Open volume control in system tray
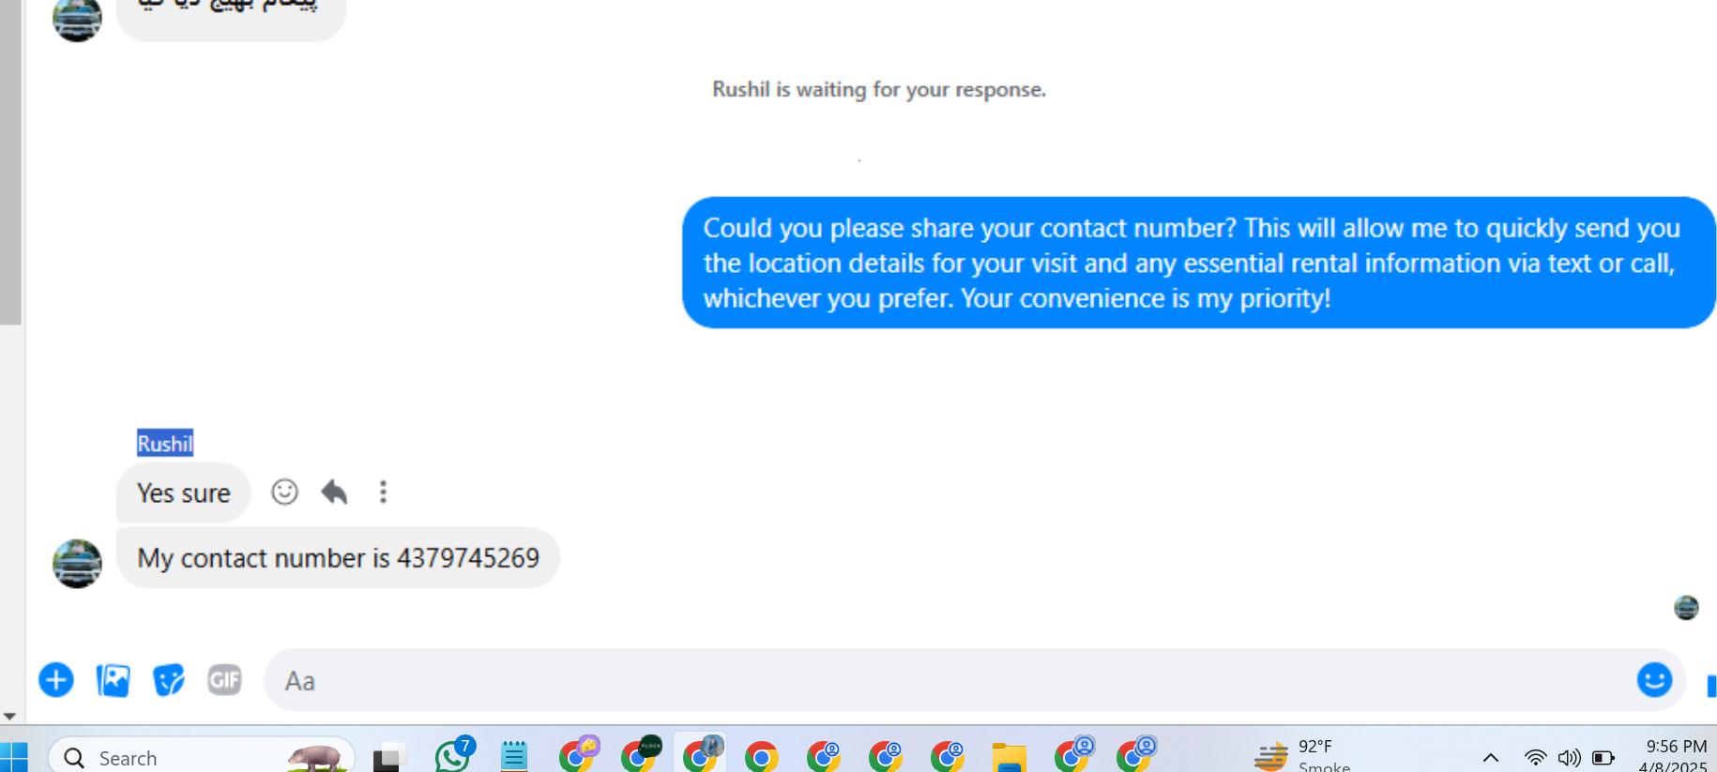Viewport: 1717px width, 772px height. pos(1569,757)
